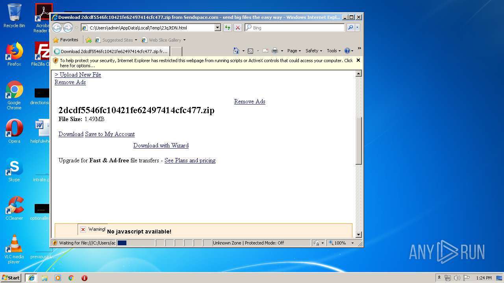This screenshot has height=283, width=504.
Task: Click the page loading progress bar
Action: (135, 243)
